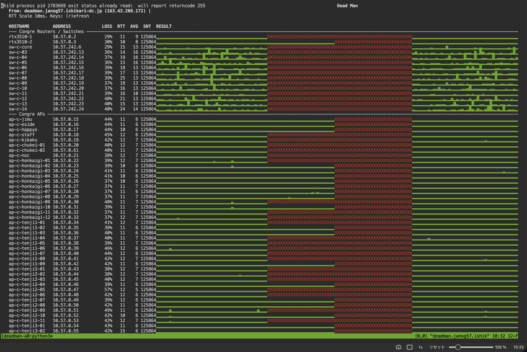
Task: Click hostname ap-c-chukei-01
Action: [x=27, y=145]
